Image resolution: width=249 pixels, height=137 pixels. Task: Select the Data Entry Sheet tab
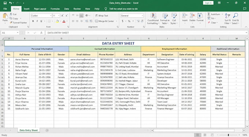[x=29, y=130]
